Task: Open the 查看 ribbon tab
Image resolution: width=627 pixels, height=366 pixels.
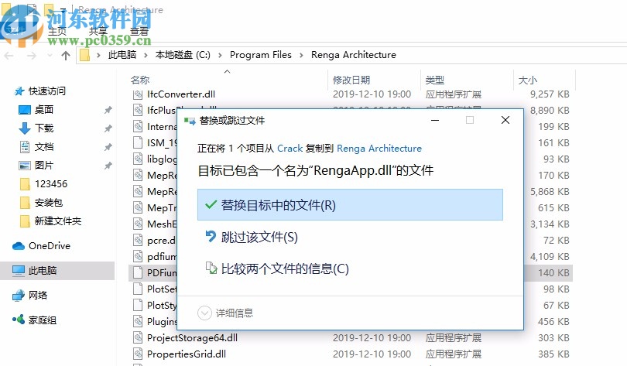Action: [x=139, y=31]
